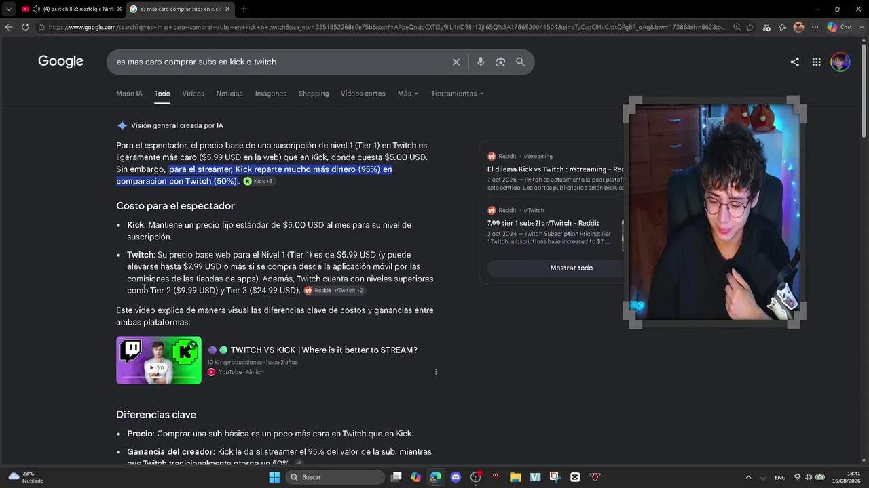The width and height of the screenshot is (869, 488).
Task: Open the tab search dropdown
Action: click(x=8, y=9)
